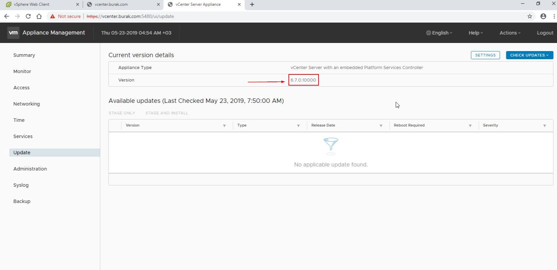Click the vm logo in the header
This screenshot has height=270, width=557.
(x=13, y=33)
